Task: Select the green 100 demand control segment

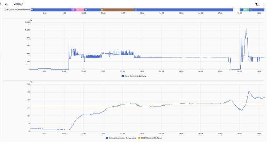Action: pyautogui.click(x=246, y=10)
